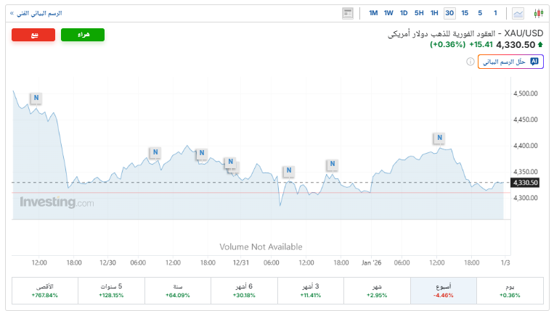Choose the 1M interval
554x311 pixels.
[x=373, y=13]
